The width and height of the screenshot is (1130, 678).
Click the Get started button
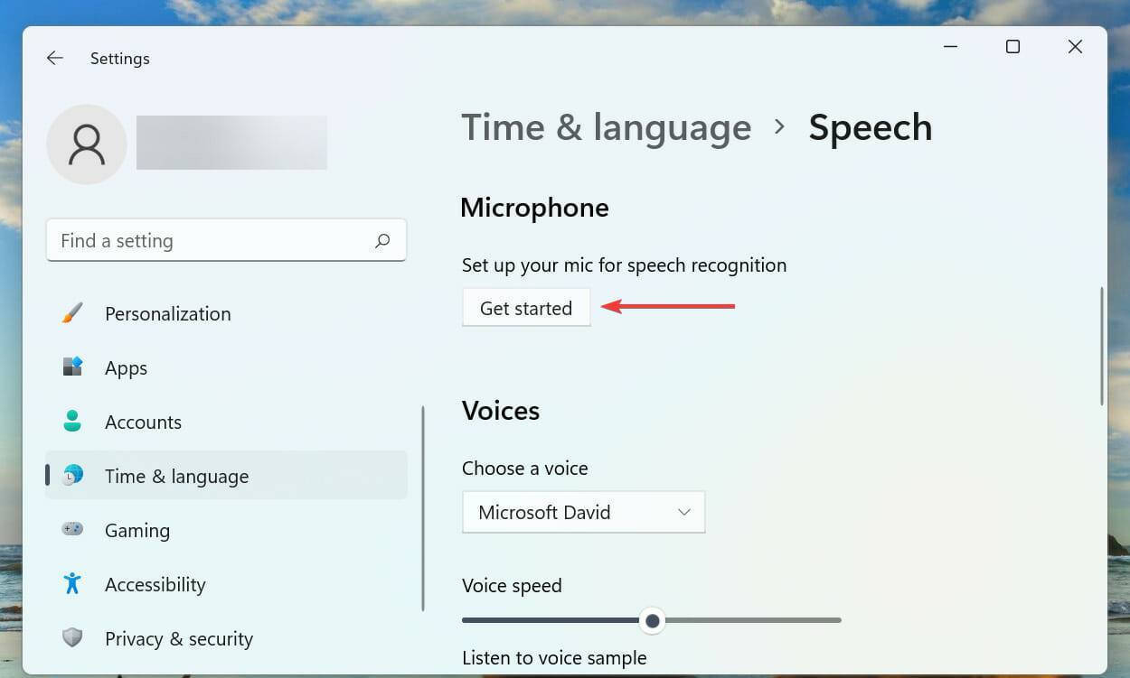[x=526, y=308]
